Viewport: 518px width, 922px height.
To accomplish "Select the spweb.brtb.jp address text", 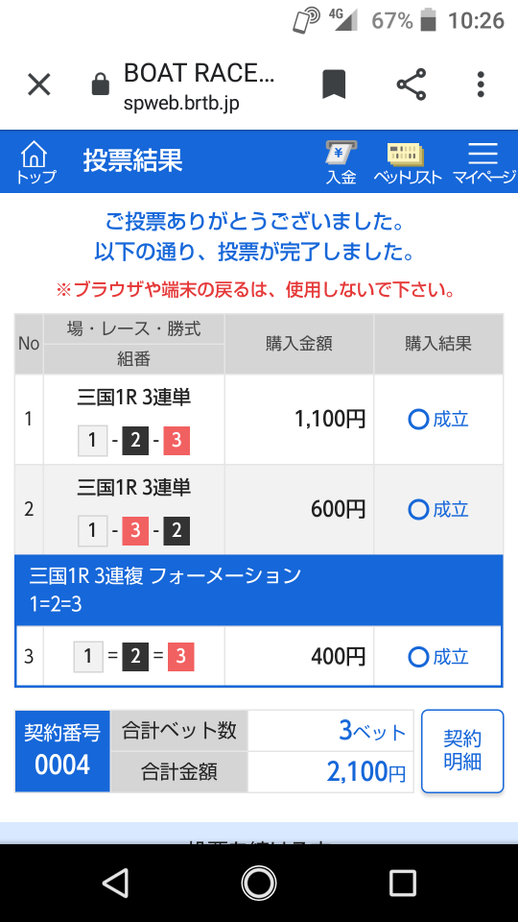I will (x=181, y=104).
